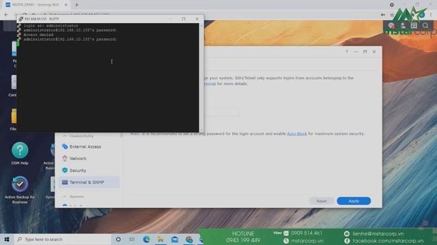The width and height of the screenshot is (437, 245).
Task: Open a new browser tab
Action: pos(76,5)
